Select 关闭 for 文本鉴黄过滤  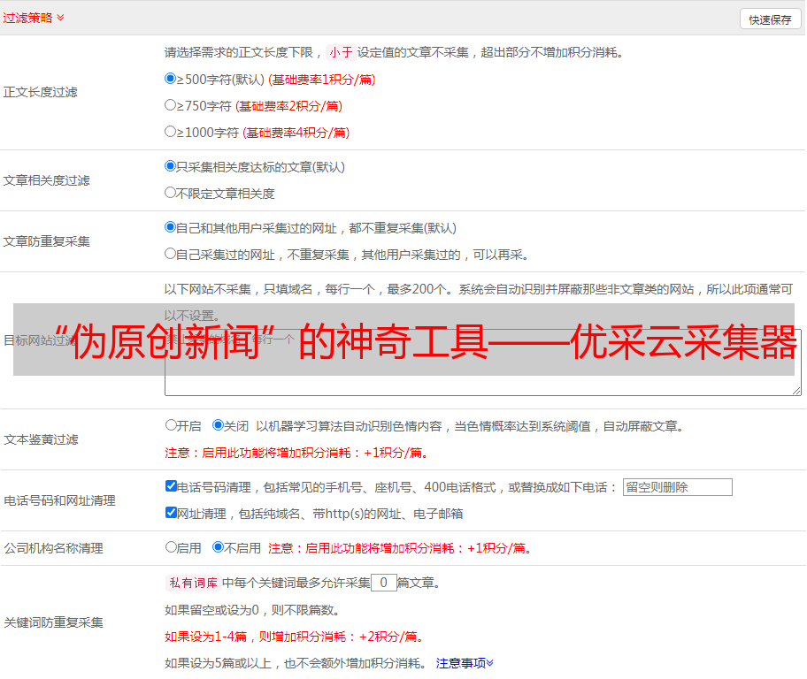(218, 425)
